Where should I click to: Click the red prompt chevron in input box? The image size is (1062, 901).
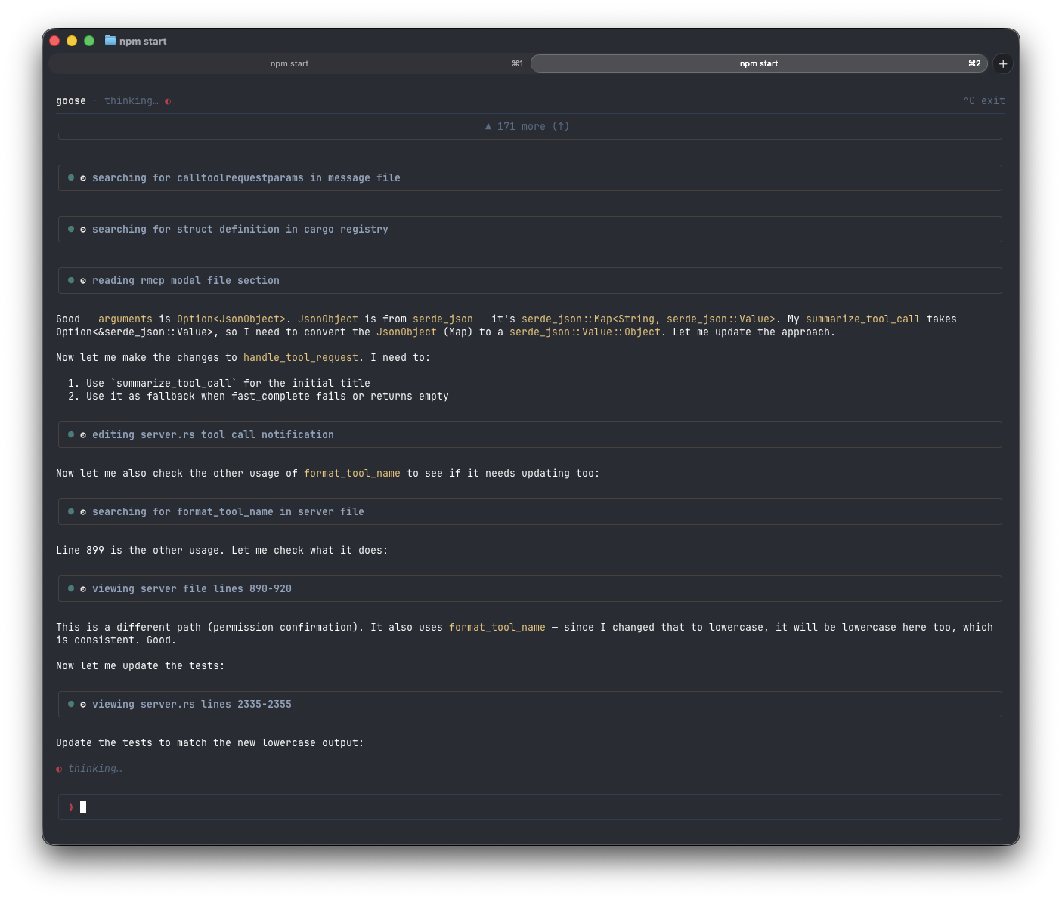[71, 807]
